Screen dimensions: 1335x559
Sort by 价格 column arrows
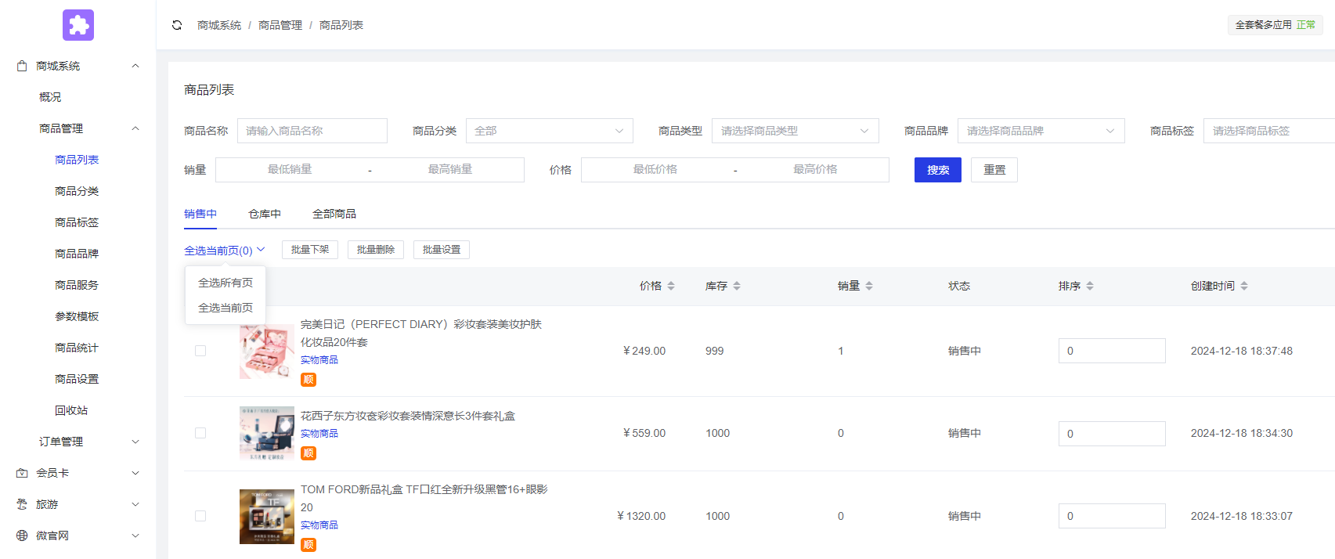point(671,286)
